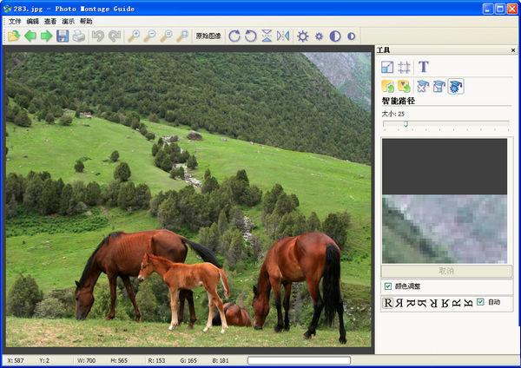Click the 'H: 565' status entry
The image size is (521, 368).
[119, 360]
